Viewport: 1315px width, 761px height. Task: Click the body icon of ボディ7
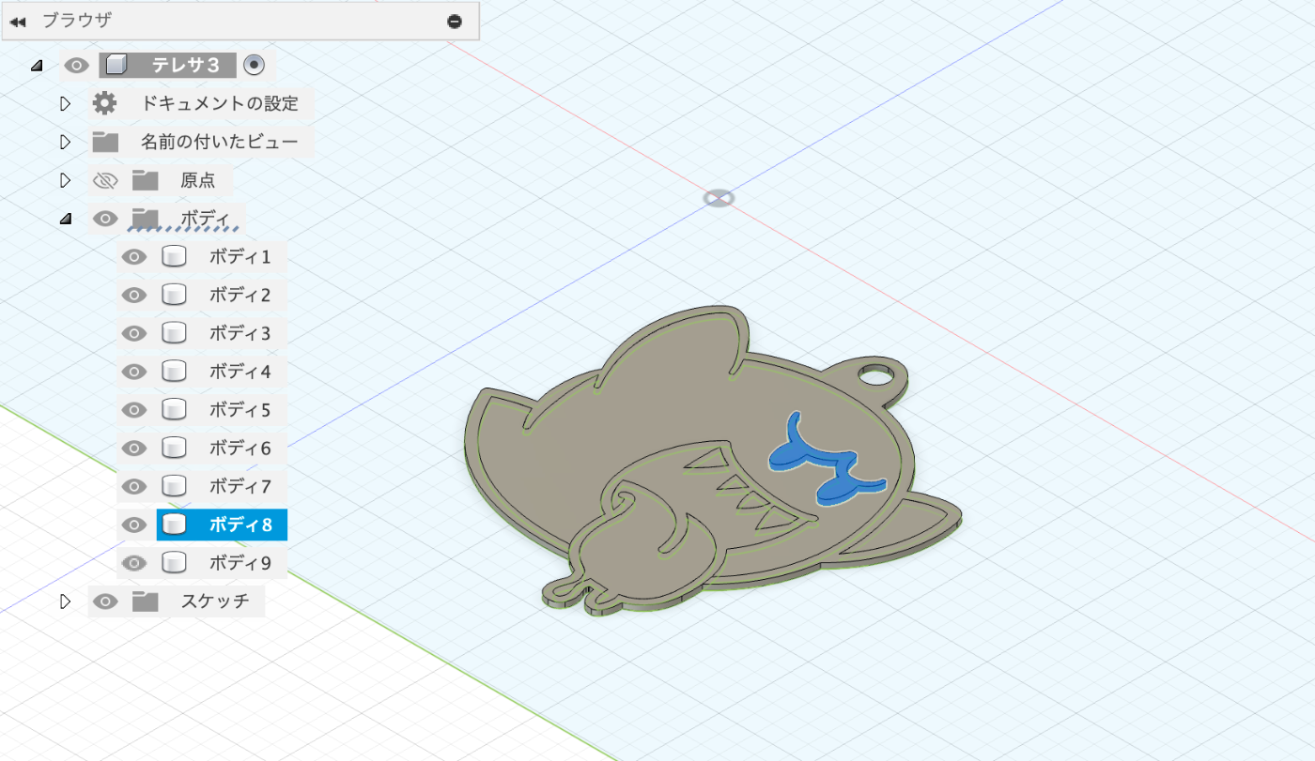pyautogui.click(x=173, y=486)
